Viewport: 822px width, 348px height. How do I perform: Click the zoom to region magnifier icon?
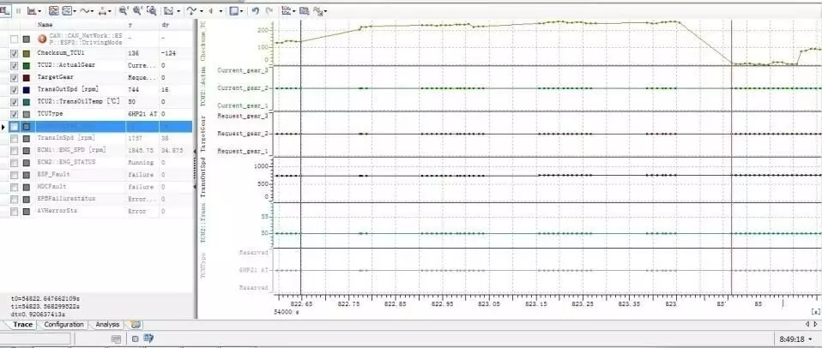[152, 11]
